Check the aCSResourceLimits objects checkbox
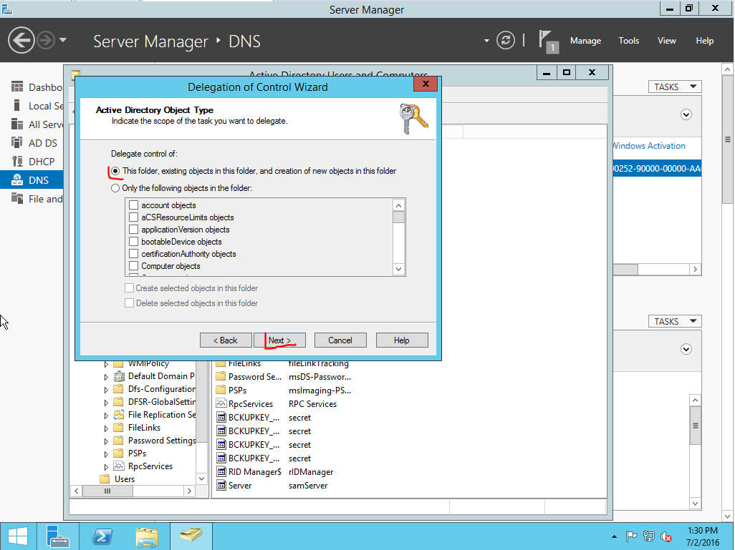 pyautogui.click(x=133, y=217)
